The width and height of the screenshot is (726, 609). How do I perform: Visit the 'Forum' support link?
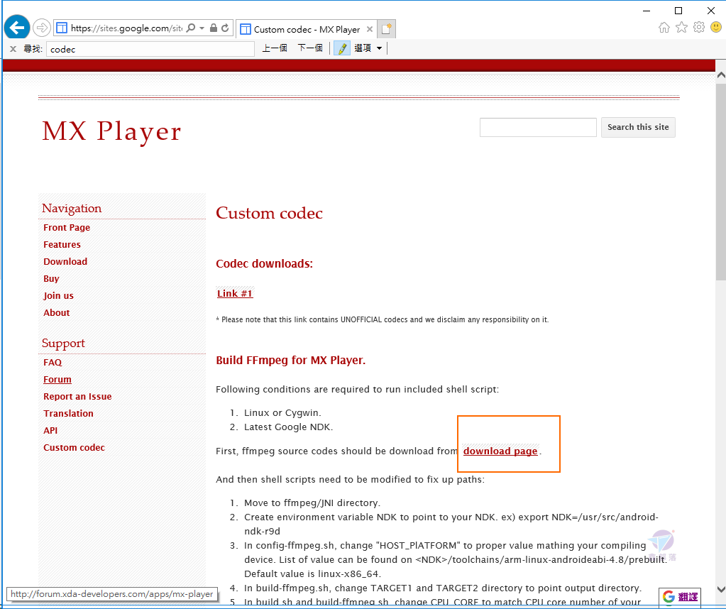pyautogui.click(x=57, y=380)
